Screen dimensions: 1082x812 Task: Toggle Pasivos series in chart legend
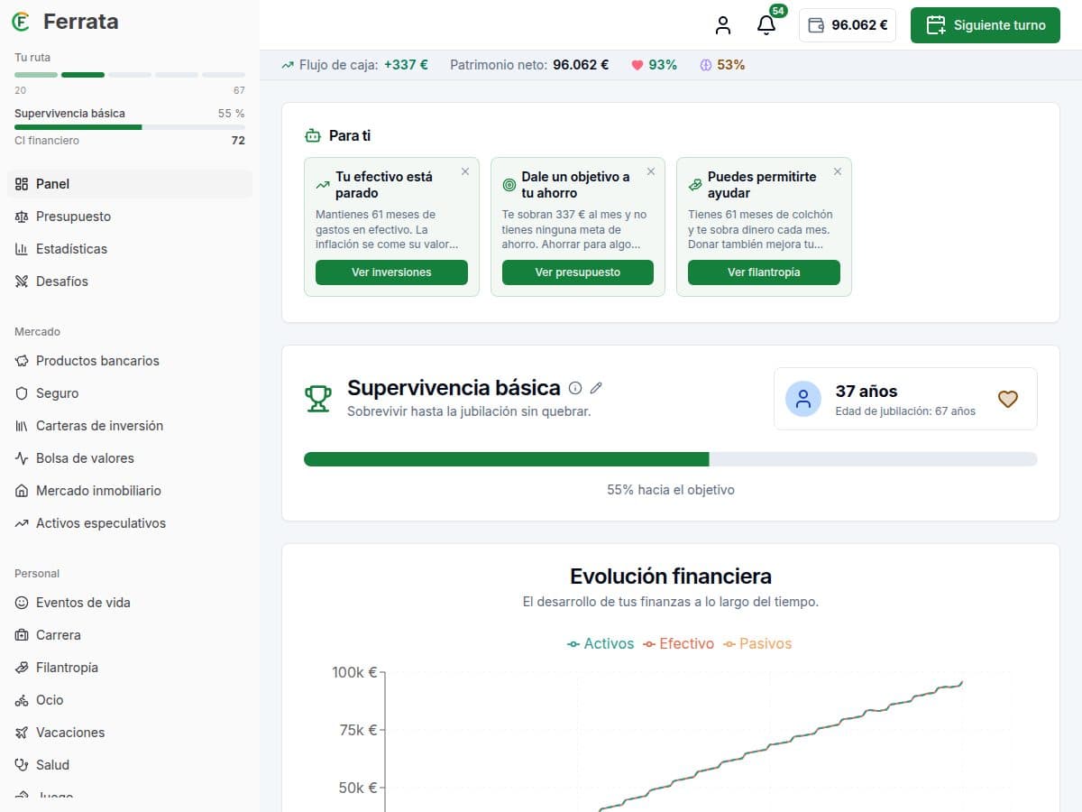tap(757, 643)
